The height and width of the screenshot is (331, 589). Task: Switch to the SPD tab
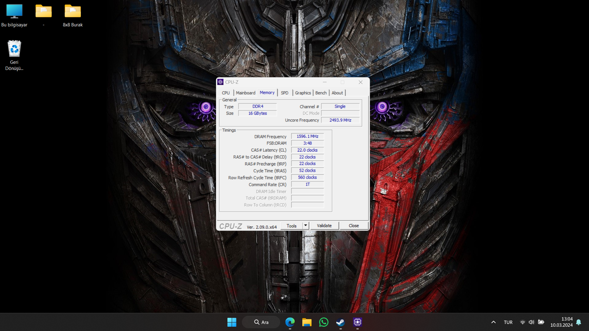(x=285, y=93)
